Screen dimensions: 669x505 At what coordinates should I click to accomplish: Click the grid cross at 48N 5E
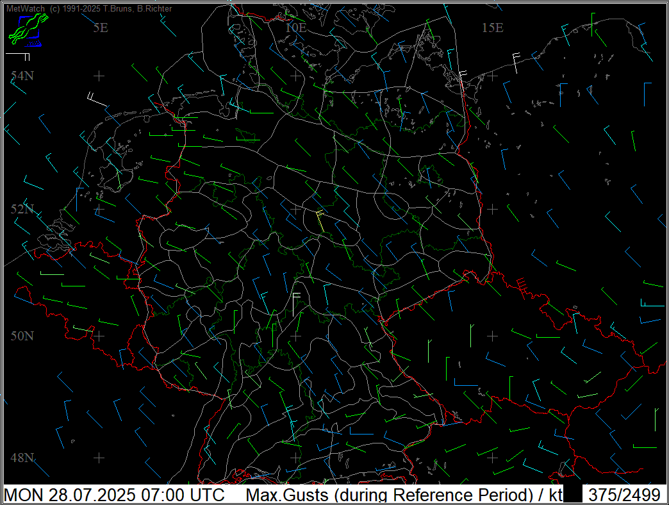click(x=99, y=458)
